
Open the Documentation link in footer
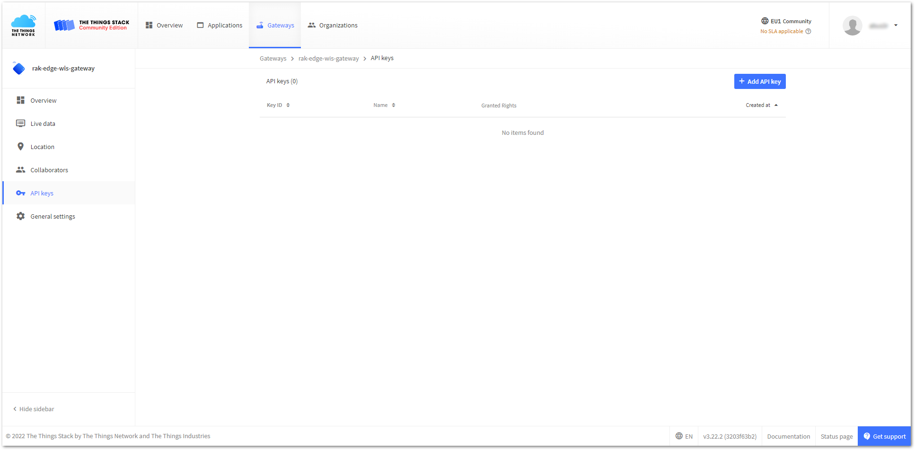789,436
